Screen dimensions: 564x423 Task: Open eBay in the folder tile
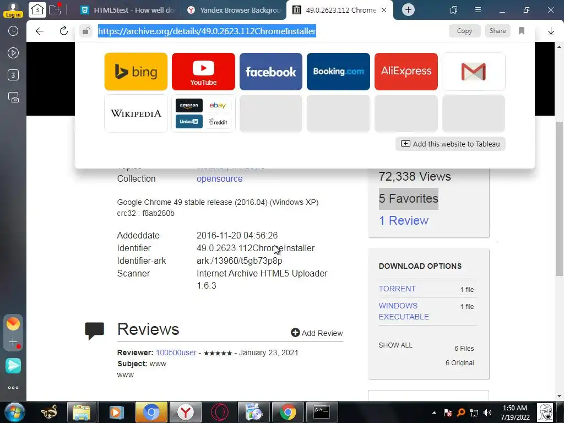point(218,105)
